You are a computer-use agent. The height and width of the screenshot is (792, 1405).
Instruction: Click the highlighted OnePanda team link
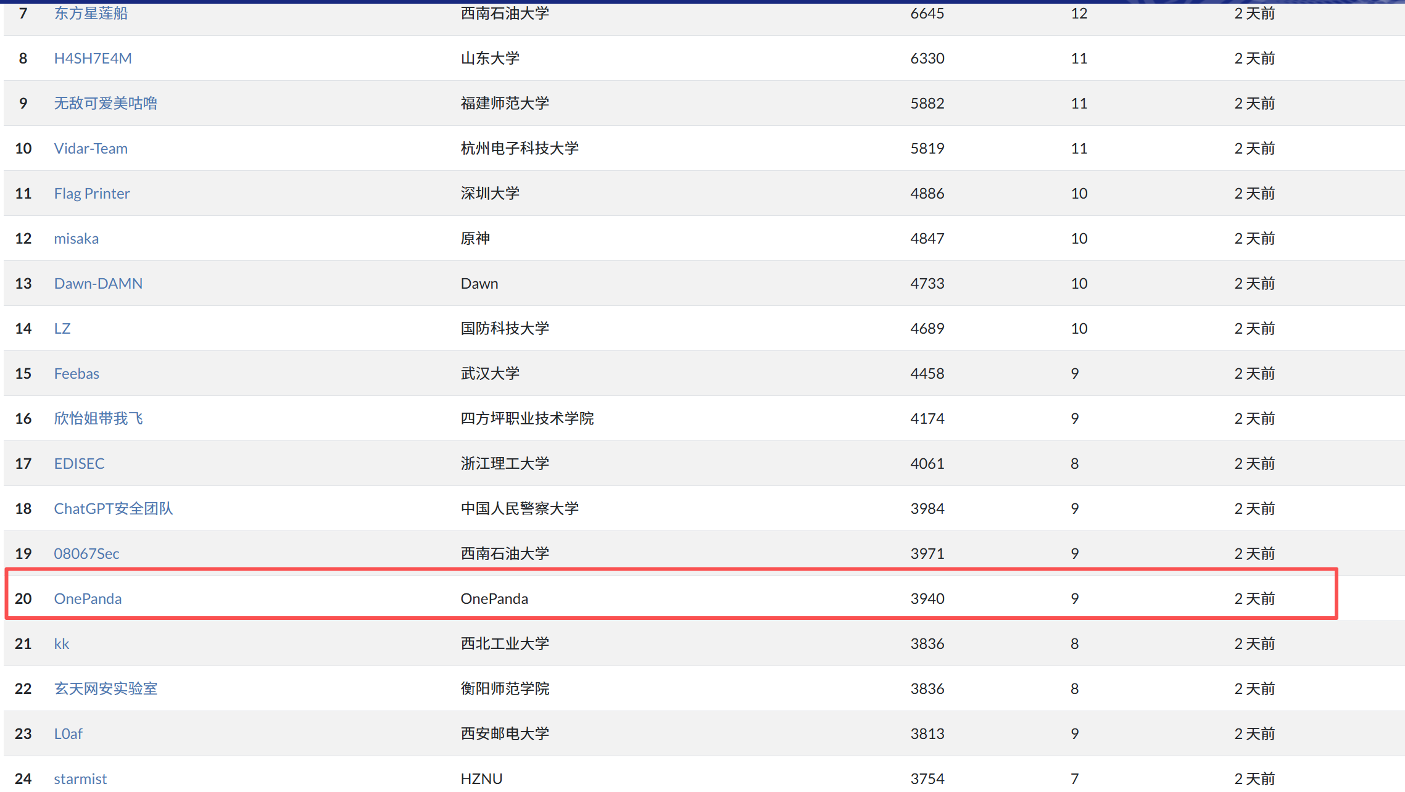pyautogui.click(x=88, y=599)
